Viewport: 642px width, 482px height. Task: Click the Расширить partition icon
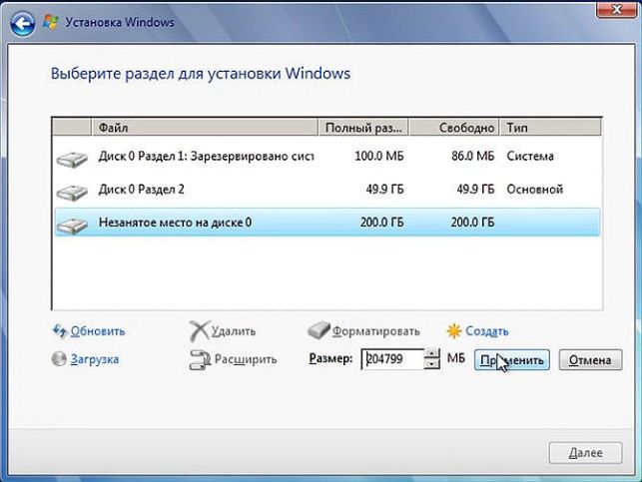[200, 359]
